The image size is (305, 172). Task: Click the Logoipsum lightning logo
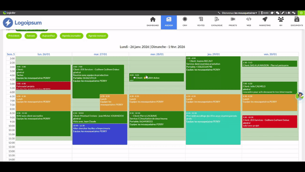pyautogui.click(x=22, y=23)
